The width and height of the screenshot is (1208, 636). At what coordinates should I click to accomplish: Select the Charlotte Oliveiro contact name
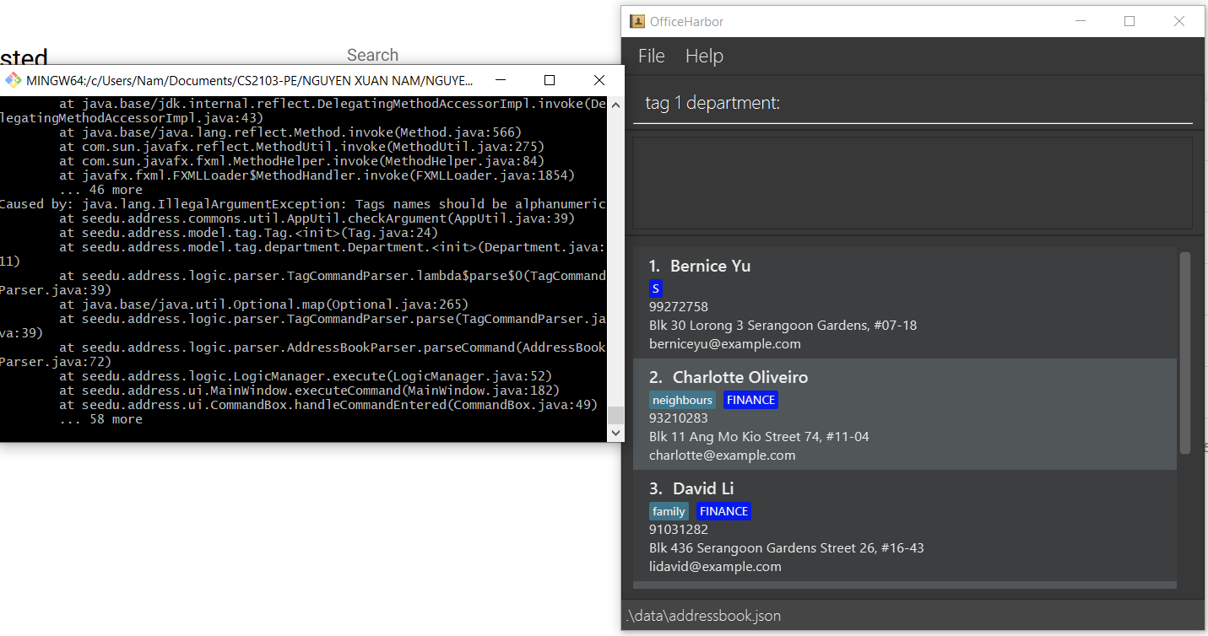click(x=739, y=377)
